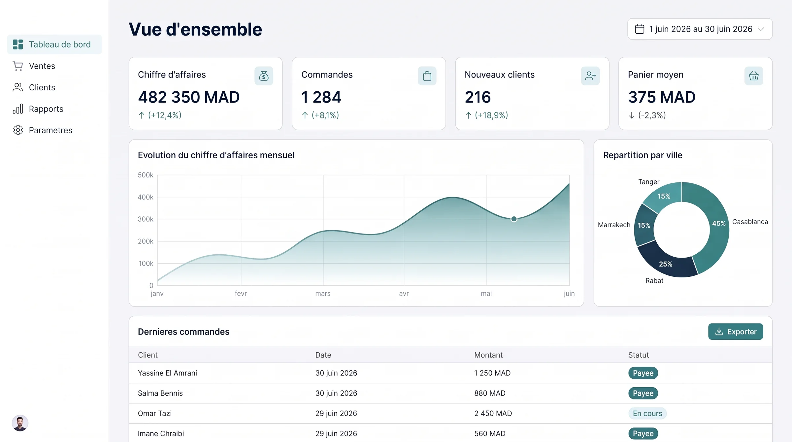Expand the date range dropdown chevron
792x442 pixels.
(x=761, y=29)
